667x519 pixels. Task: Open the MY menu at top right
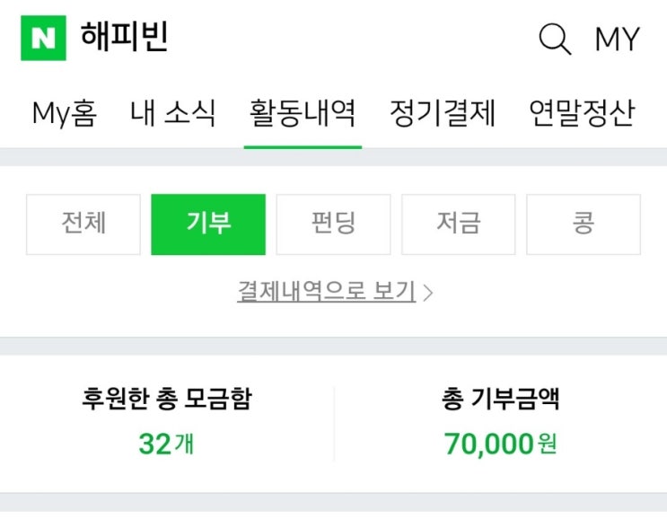pos(617,40)
